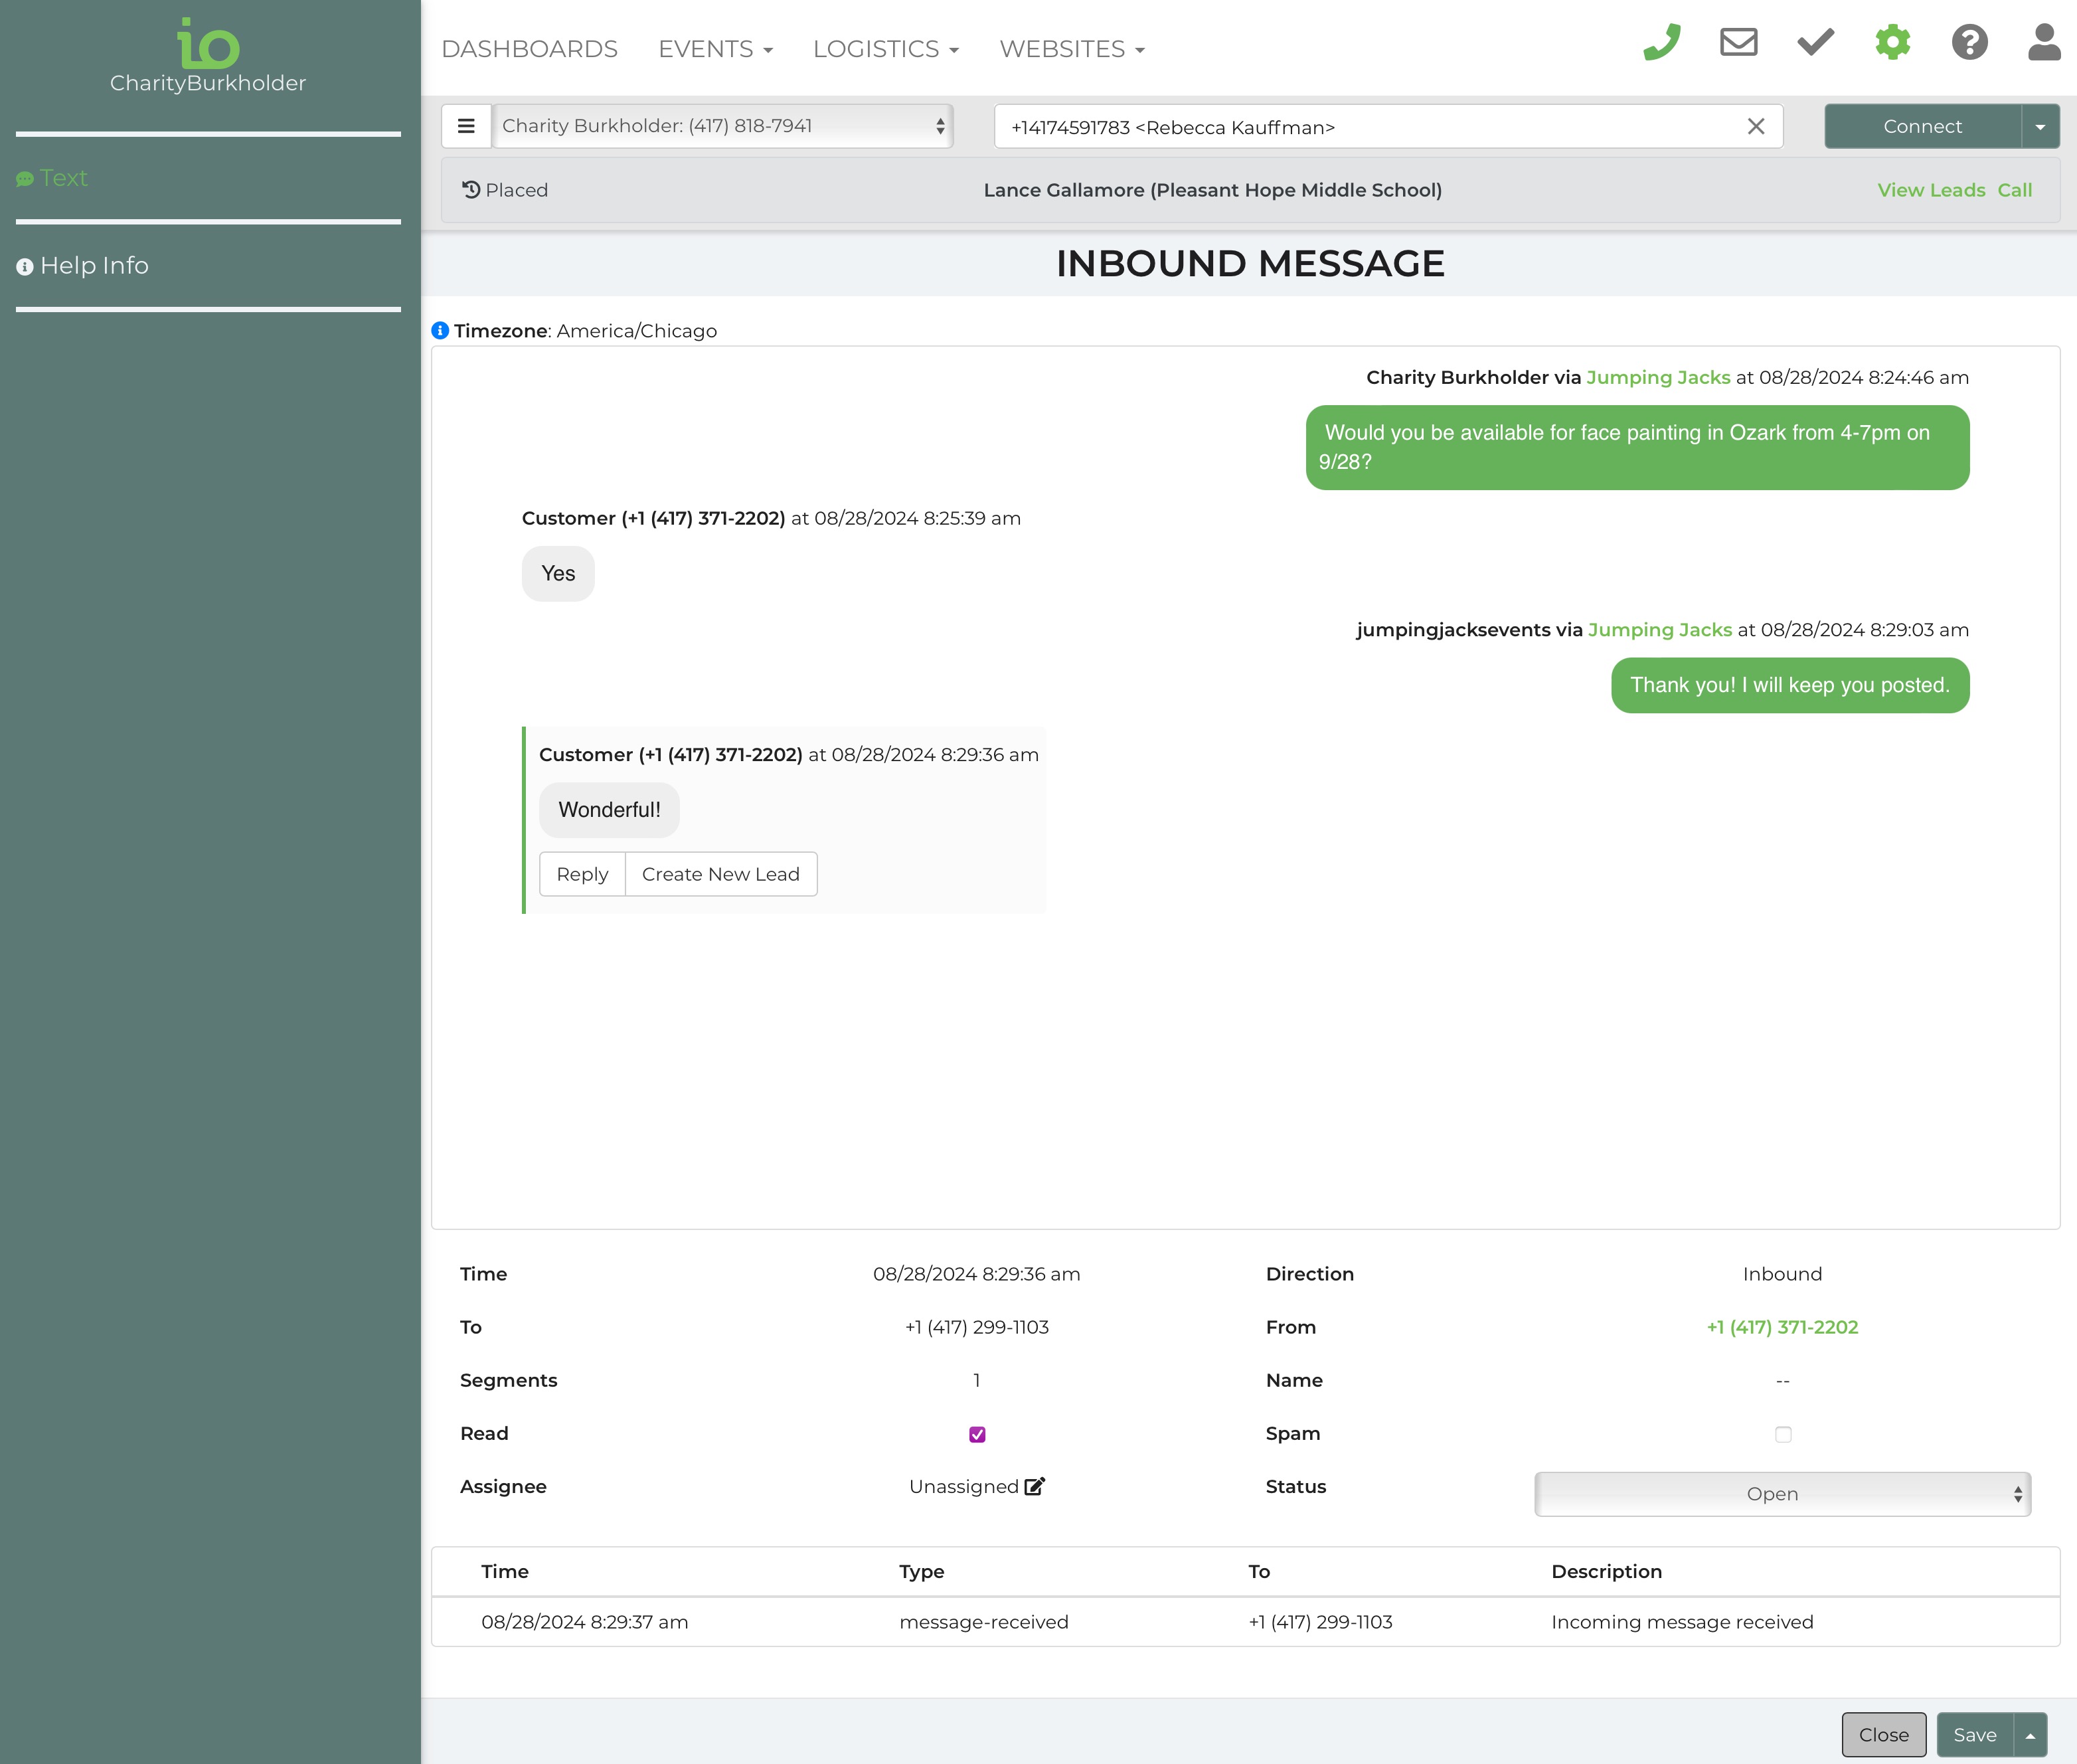This screenshot has width=2077, height=1764.
Task: Open the EVENTS menu
Action: 714,49
